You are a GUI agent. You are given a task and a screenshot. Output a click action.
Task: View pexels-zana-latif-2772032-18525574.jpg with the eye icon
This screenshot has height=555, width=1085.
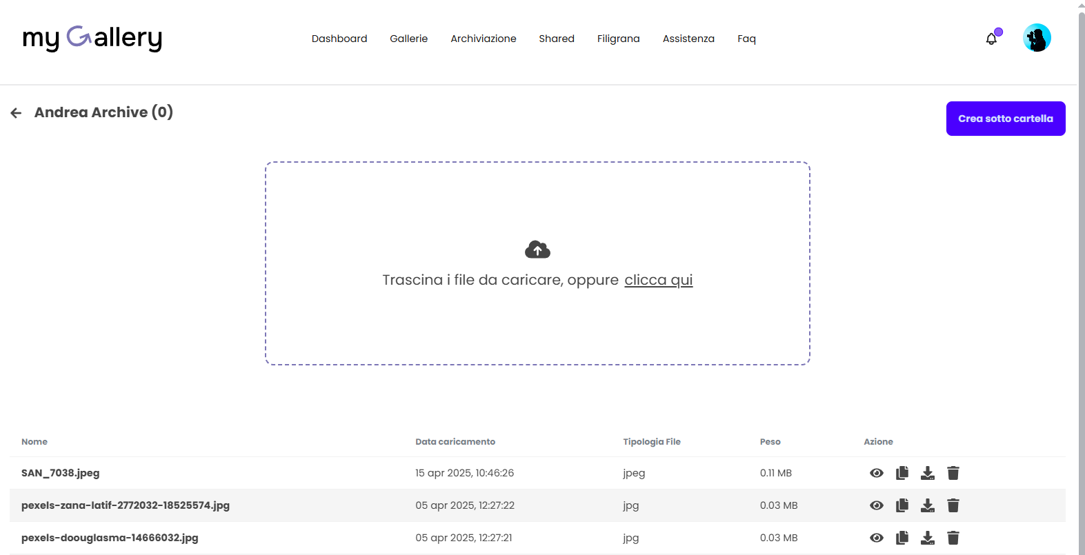[877, 505]
